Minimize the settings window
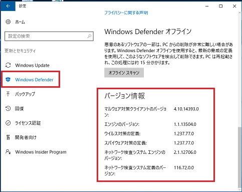Image resolution: width=242 pixels, height=192 pixels. pos(207,6)
